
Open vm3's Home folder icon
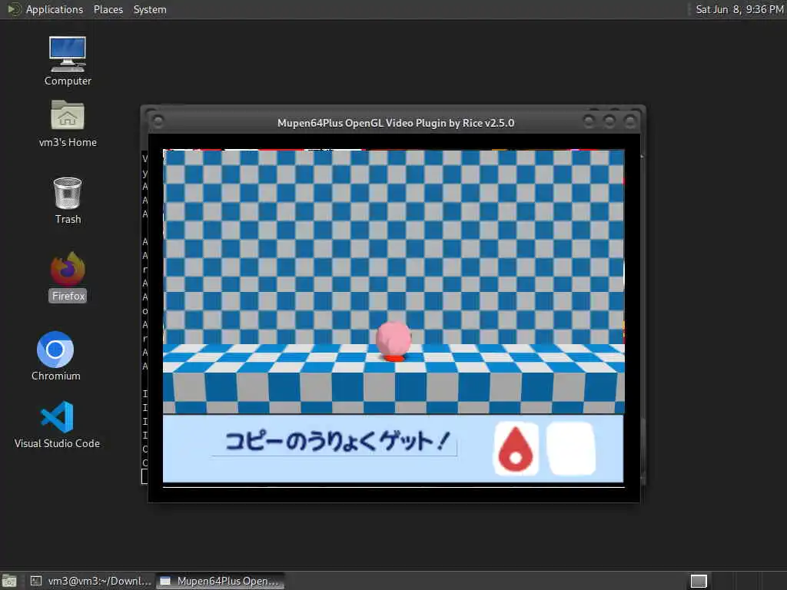(x=68, y=124)
